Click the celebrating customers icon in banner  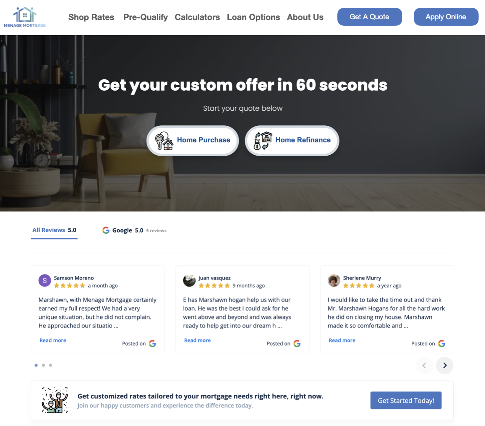point(55,400)
